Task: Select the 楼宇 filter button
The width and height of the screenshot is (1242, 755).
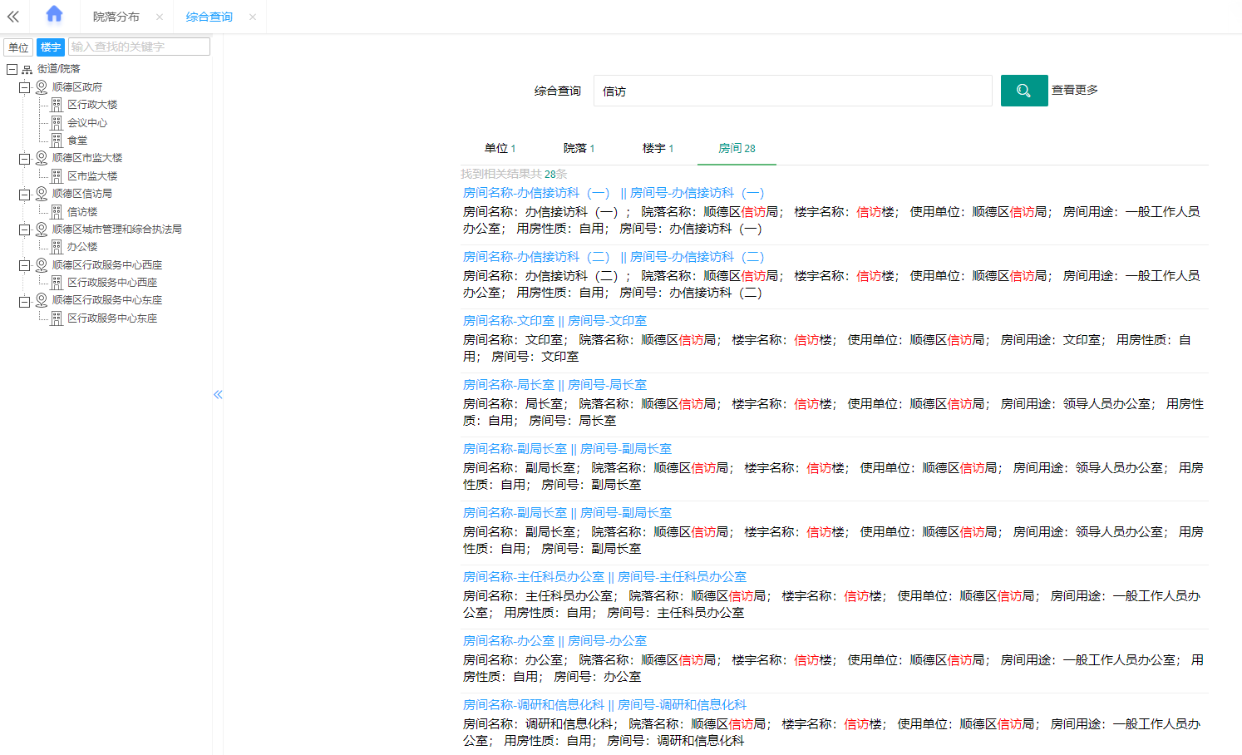Action: pos(51,47)
